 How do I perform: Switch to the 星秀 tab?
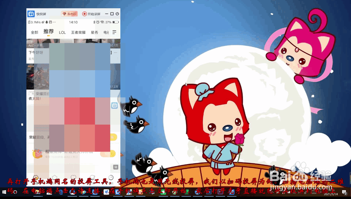coord(95,33)
